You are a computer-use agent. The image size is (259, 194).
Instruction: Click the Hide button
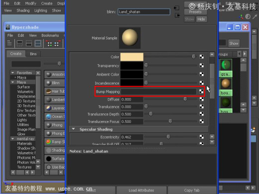pyautogui.click(x=201, y=19)
